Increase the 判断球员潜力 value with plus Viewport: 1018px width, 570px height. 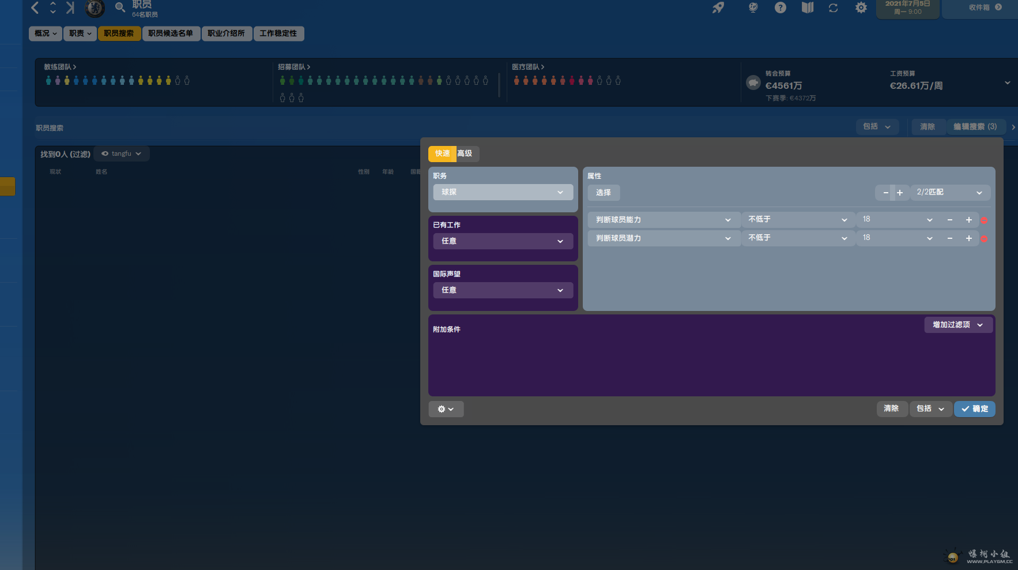coord(969,238)
